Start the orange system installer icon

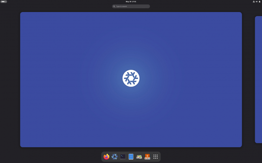(x=147, y=157)
